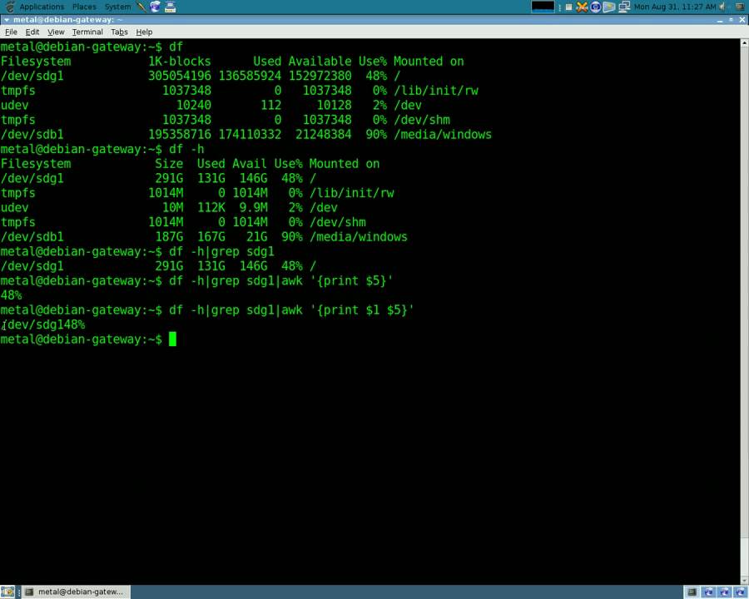Open the View menu
Viewport: 749px width, 599px height.
coord(56,32)
